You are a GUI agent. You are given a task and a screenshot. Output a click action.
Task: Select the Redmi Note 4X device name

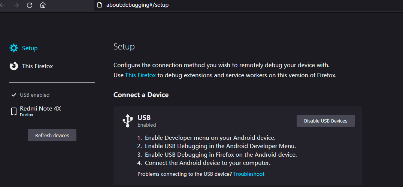tap(40, 109)
